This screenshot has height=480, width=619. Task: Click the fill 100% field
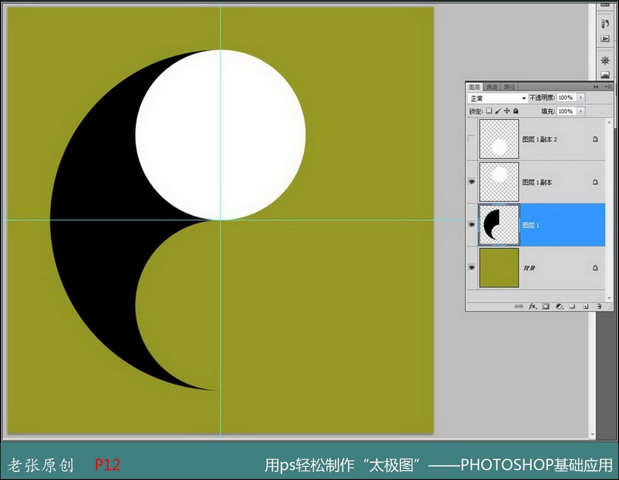(x=566, y=111)
